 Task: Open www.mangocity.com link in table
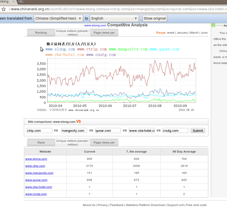click(x=39, y=173)
